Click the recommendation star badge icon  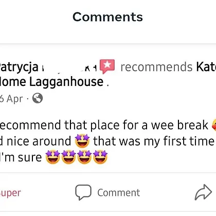pos(107,66)
